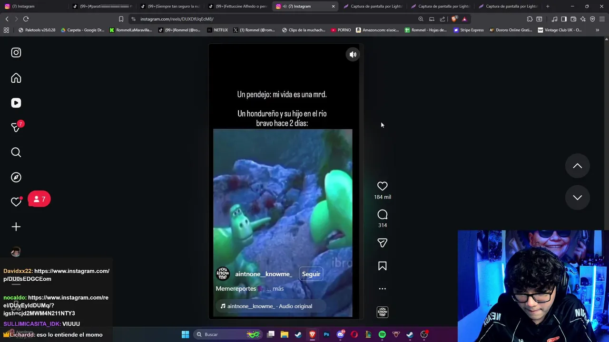Viewport: 609px width, 342px height.
Task: Open a new browser tab with plus
Action: tap(548, 6)
